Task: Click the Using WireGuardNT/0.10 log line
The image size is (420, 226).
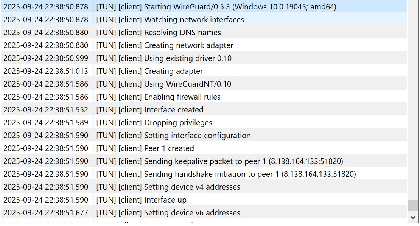Action: [x=188, y=84]
